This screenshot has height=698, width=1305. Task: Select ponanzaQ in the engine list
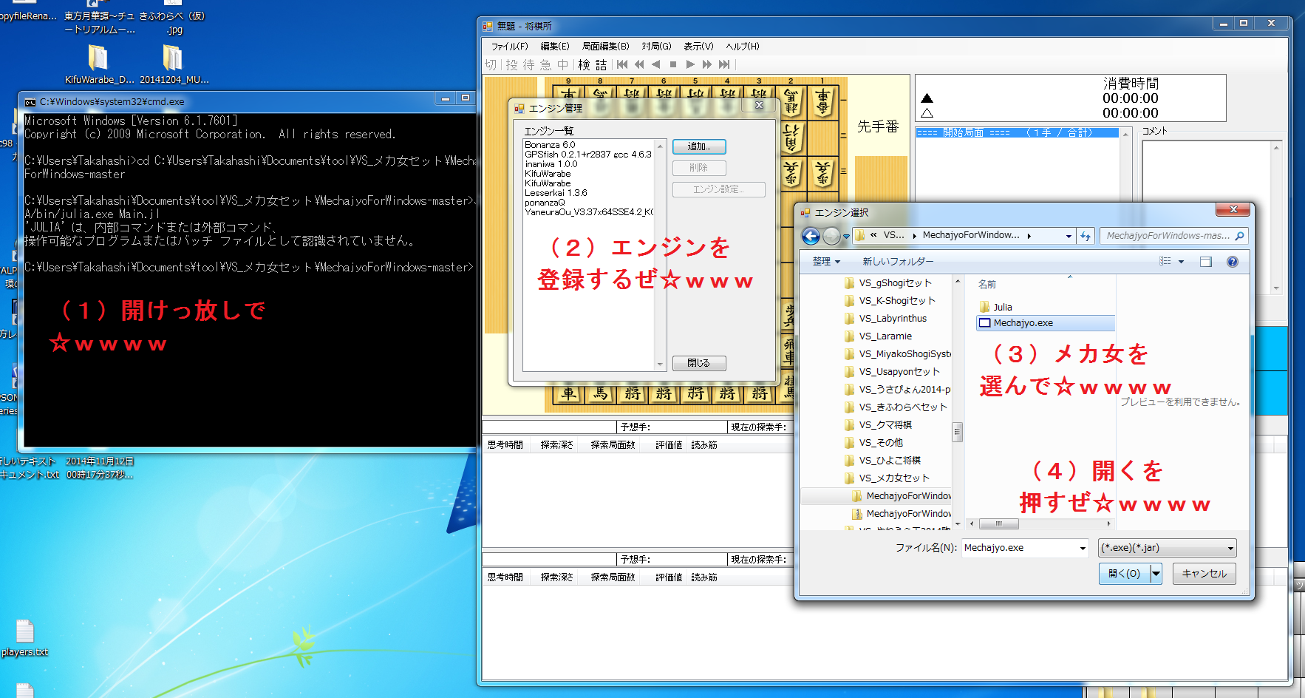click(545, 203)
